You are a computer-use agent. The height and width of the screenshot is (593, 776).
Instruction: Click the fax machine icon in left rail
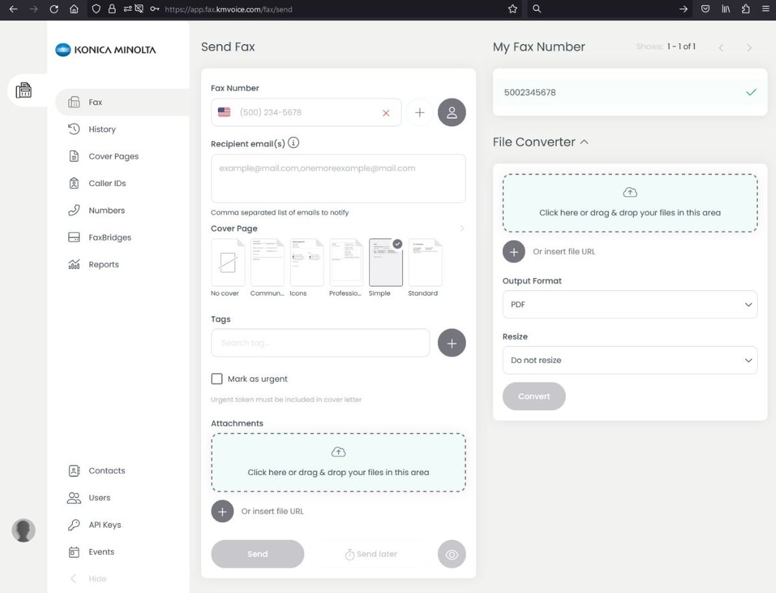coord(24,90)
